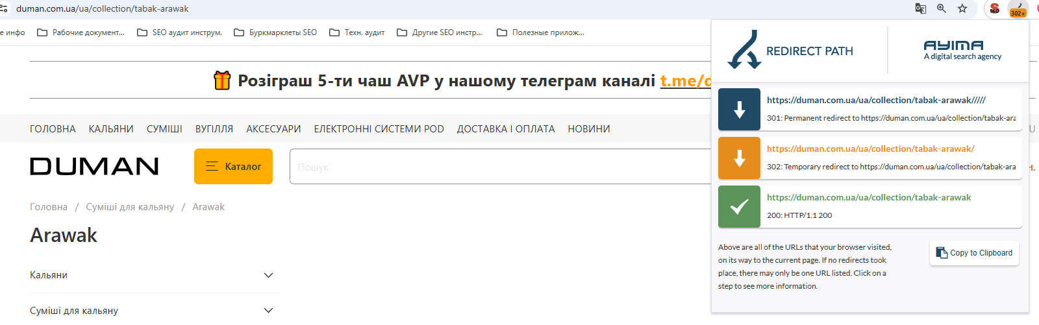Viewport: 1039px width, 325px height.
Task: Click the Кальяни sidebar category label
Action: tap(49, 275)
